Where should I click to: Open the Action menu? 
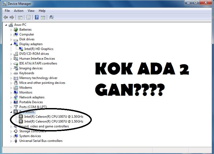[x=19, y=11]
